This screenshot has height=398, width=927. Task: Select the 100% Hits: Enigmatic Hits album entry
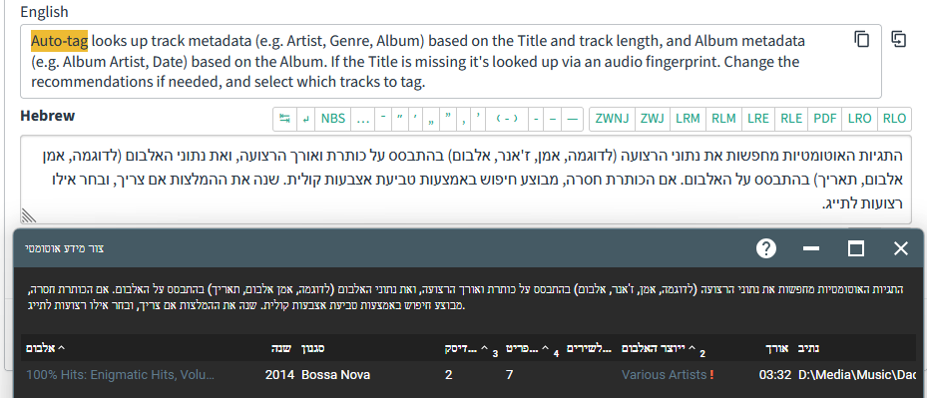click(x=120, y=375)
